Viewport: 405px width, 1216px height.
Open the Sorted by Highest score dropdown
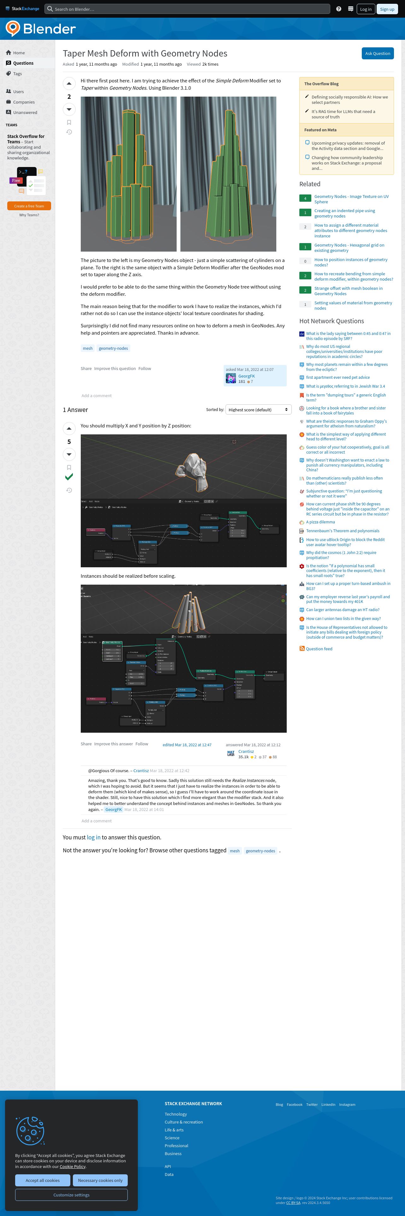[258, 410]
